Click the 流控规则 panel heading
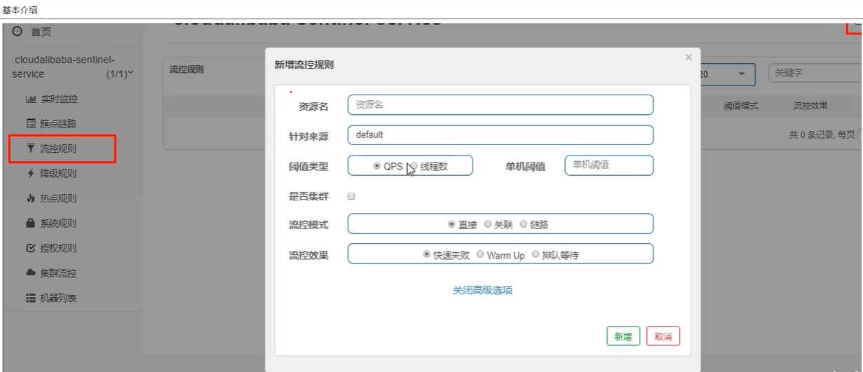Viewport: 863px width, 372px height. tap(186, 70)
